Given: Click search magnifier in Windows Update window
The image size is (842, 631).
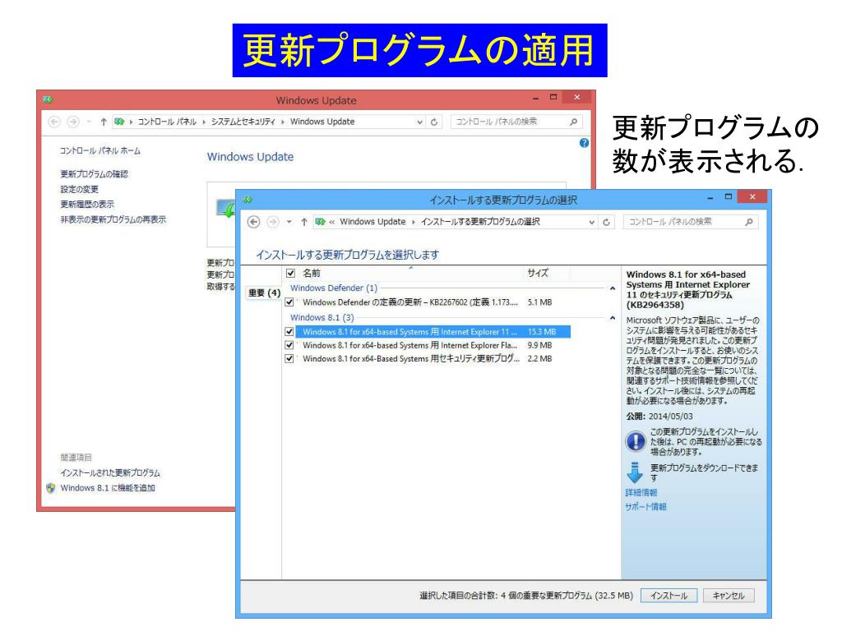Looking at the screenshot, I should click(x=573, y=122).
